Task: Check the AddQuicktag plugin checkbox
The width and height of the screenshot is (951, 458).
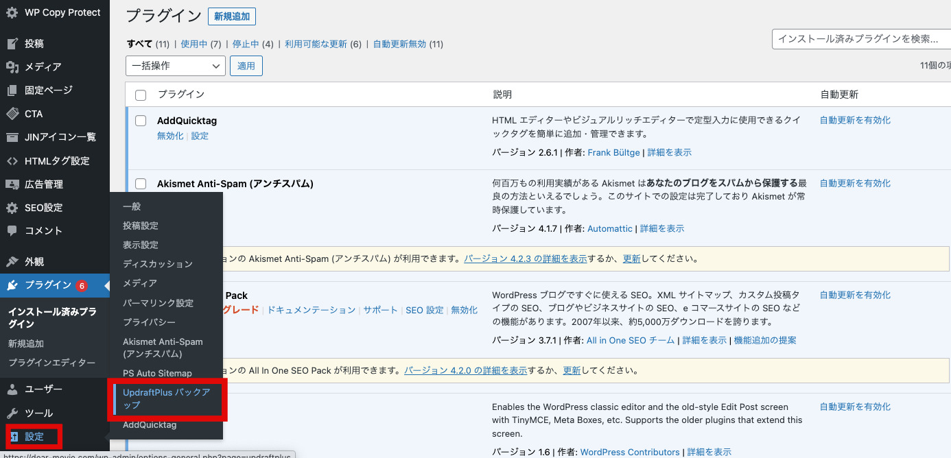Action: click(141, 121)
